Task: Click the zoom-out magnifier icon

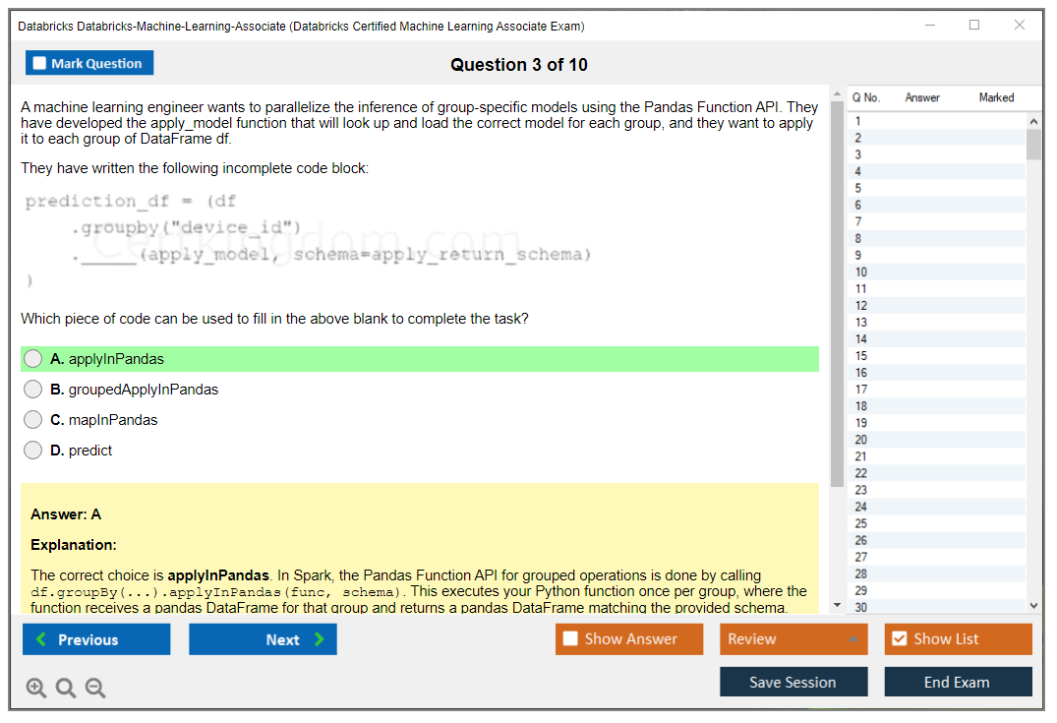Action: 94,688
